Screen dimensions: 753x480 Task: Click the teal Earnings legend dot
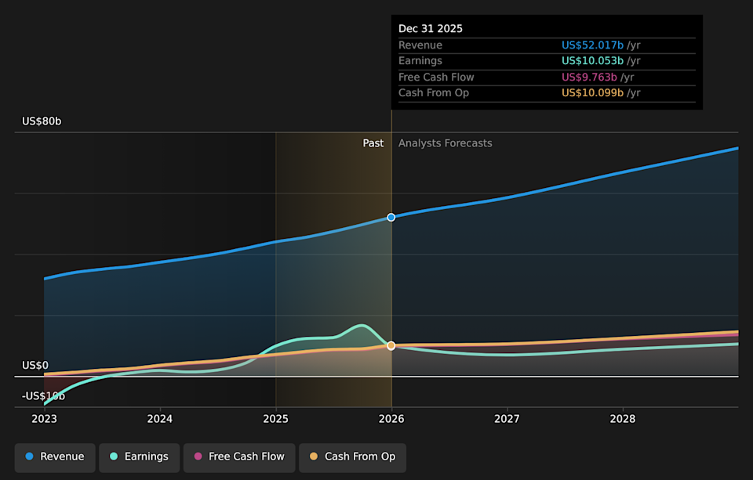tap(114, 457)
